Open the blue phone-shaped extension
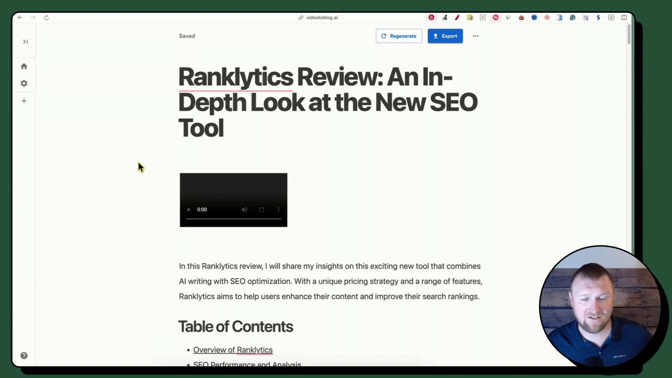 pos(560,17)
